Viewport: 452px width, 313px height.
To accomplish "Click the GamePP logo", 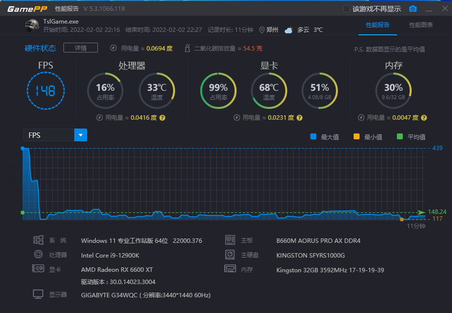I will coord(27,9).
